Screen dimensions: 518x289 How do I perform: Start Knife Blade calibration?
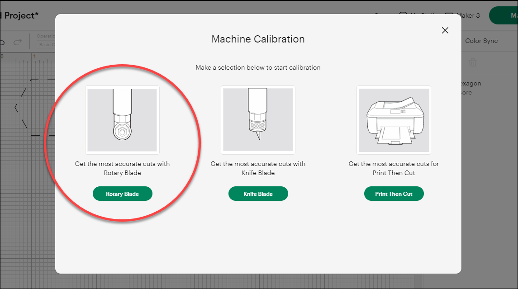[258, 194]
